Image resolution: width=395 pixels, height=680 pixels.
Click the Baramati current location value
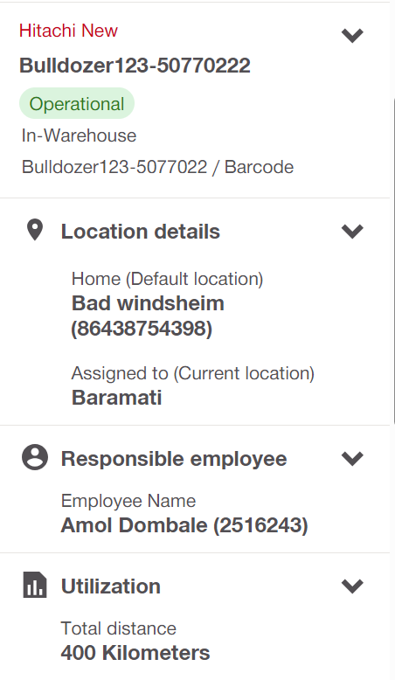[116, 398]
